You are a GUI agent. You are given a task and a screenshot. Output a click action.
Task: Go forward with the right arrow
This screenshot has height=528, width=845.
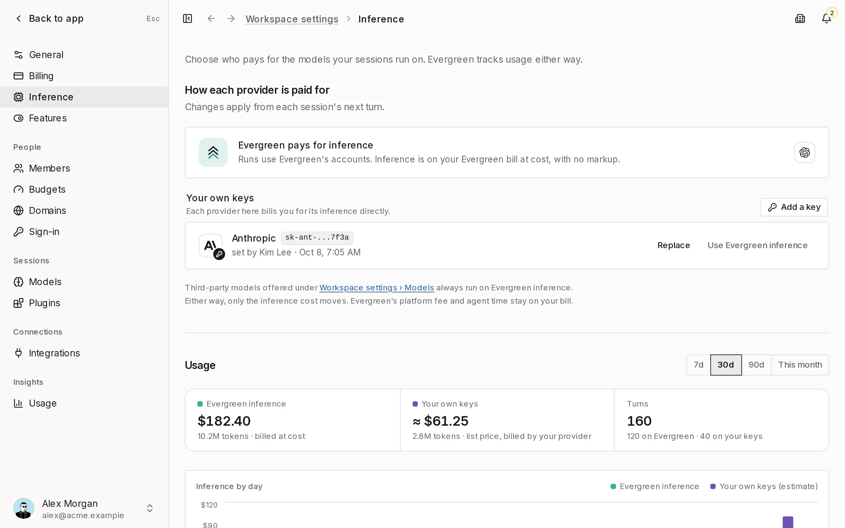click(x=231, y=18)
